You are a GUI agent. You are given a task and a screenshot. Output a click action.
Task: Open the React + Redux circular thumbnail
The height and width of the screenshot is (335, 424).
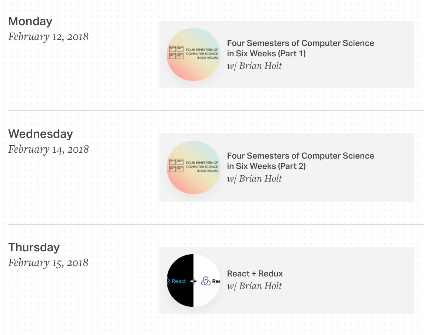coord(193,281)
